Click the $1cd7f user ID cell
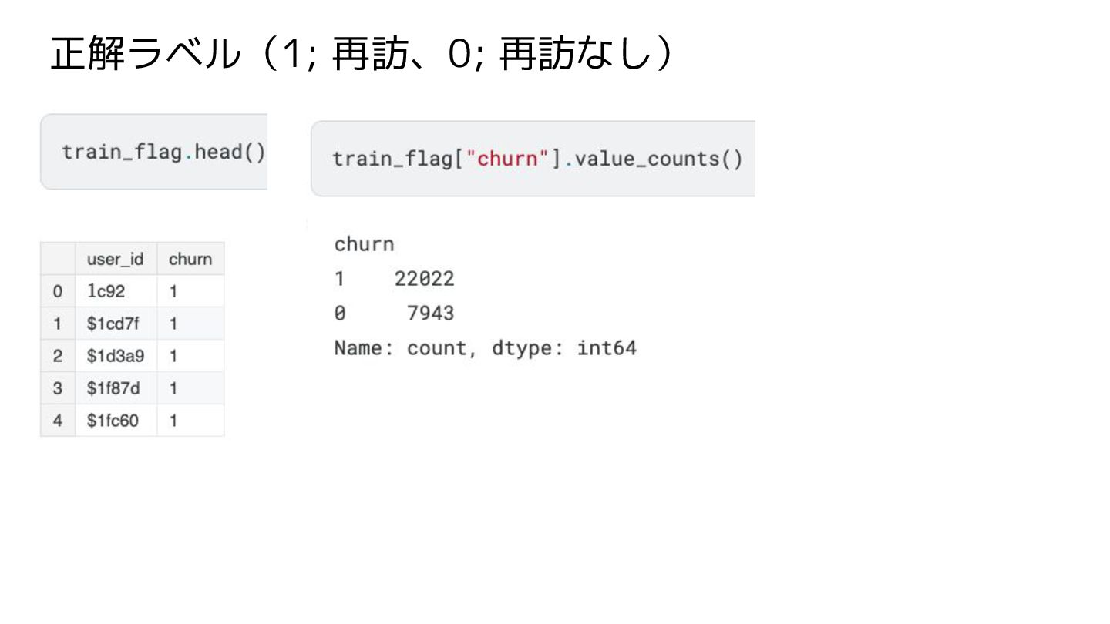Image resolution: width=1110 pixels, height=624 pixels. coord(113,324)
